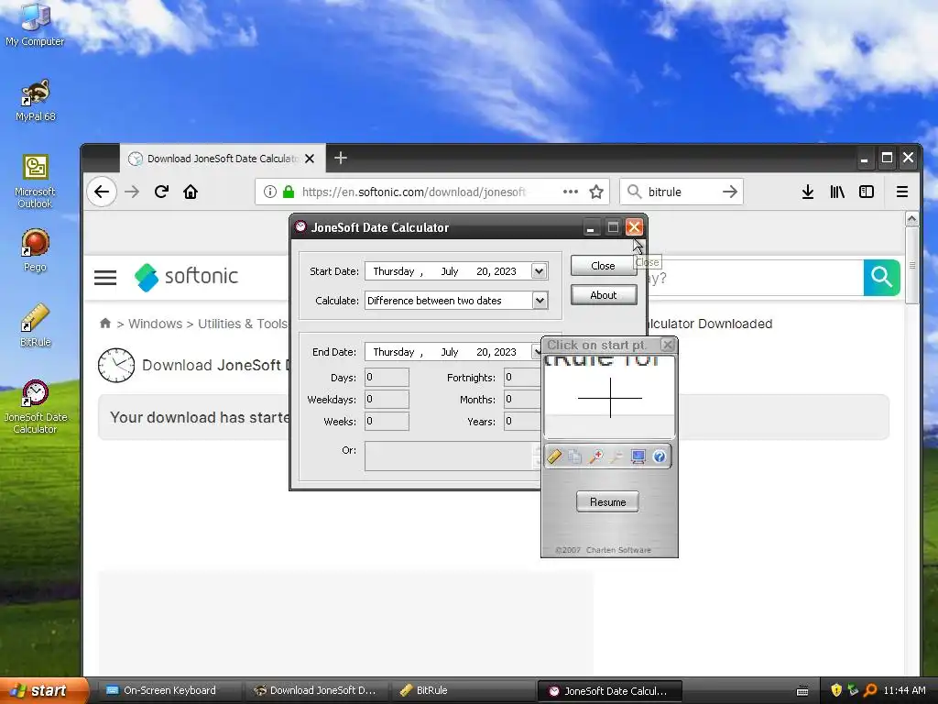Click BitRule's monitor screen icon
Image resolution: width=938 pixels, height=704 pixels.
[638, 456]
